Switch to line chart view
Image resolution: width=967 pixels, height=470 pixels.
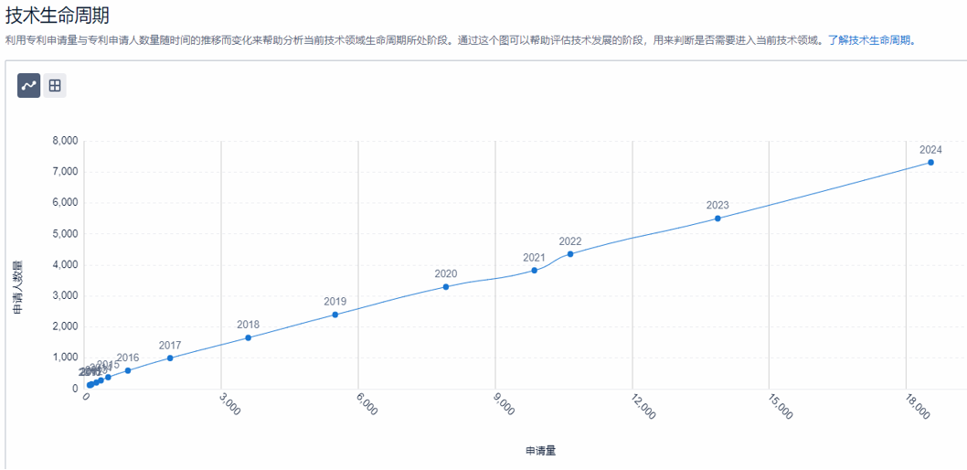pos(28,86)
